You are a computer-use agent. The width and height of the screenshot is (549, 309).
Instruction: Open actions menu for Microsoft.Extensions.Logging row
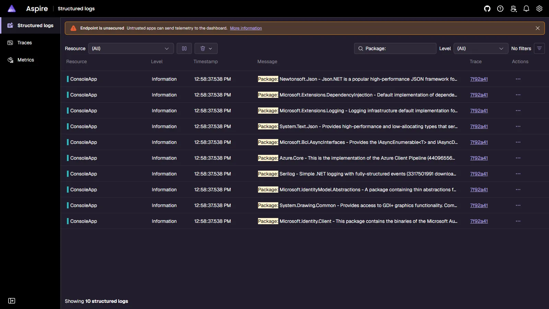click(518, 111)
